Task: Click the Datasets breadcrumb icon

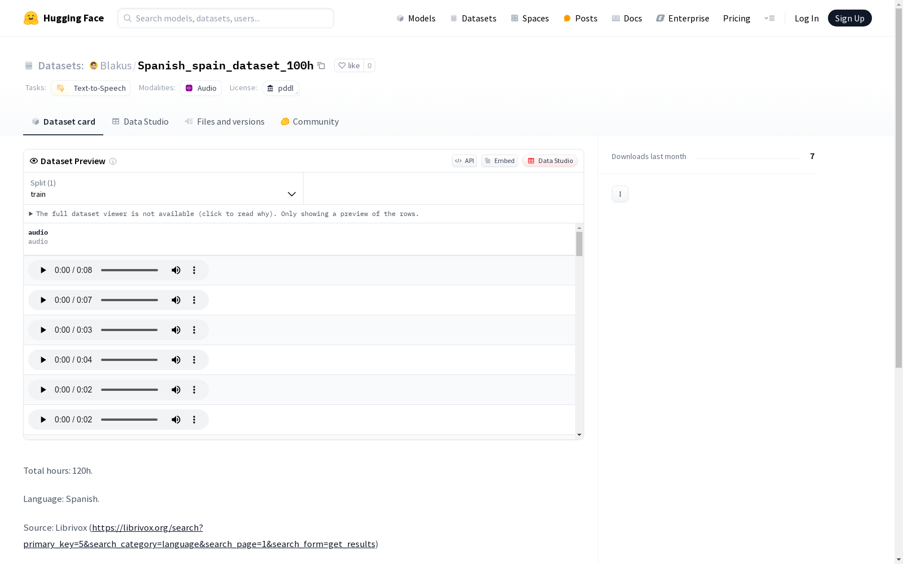Action: (x=29, y=66)
